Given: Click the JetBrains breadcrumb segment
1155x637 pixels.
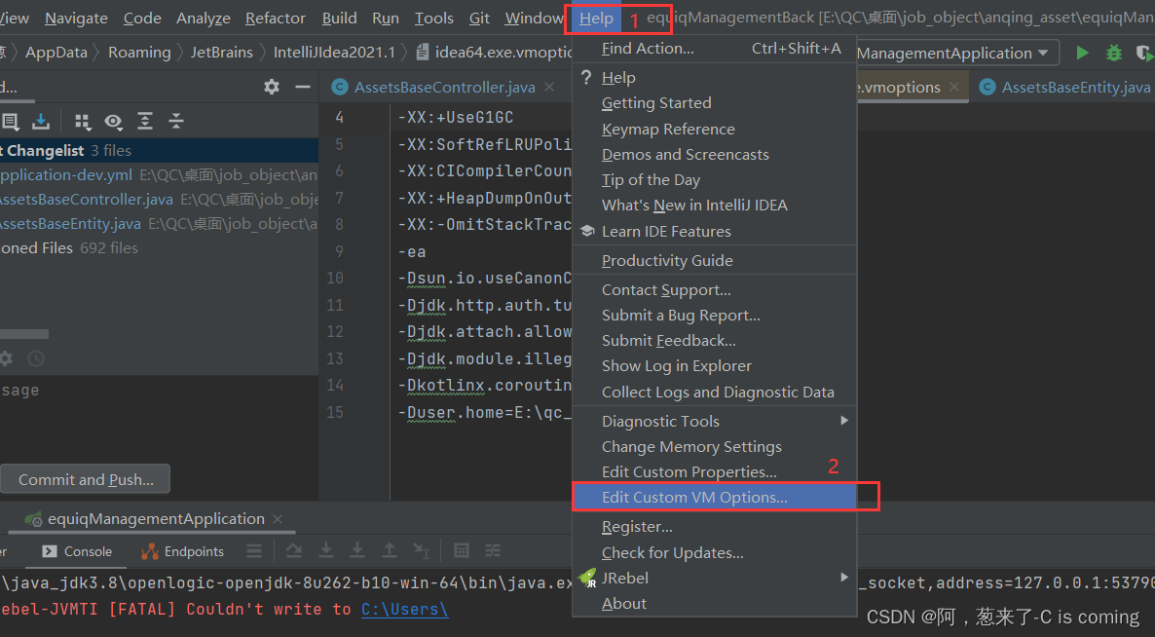Looking at the screenshot, I should point(222,53).
